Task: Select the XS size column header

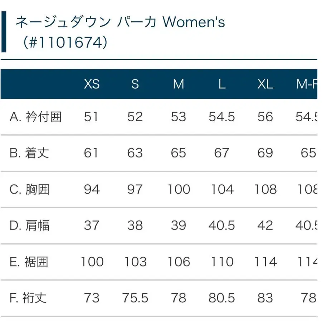Action: (92, 84)
